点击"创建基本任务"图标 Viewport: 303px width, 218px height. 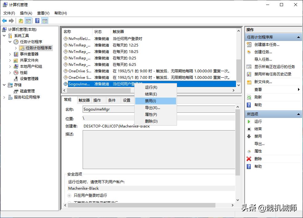[x=249, y=44]
